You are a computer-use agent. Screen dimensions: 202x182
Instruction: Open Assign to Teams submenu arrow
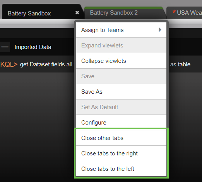160,30
